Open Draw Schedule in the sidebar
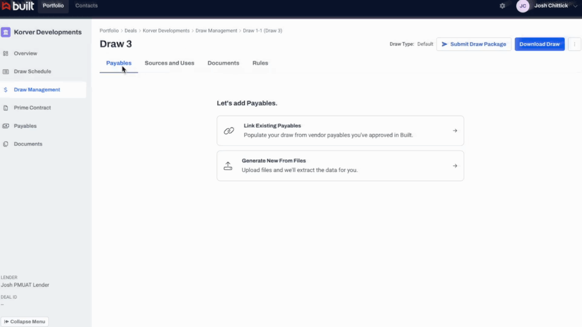 tap(32, 72)
